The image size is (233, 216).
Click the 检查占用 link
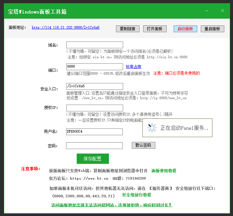pyautogui.click(x=134, y=67)
